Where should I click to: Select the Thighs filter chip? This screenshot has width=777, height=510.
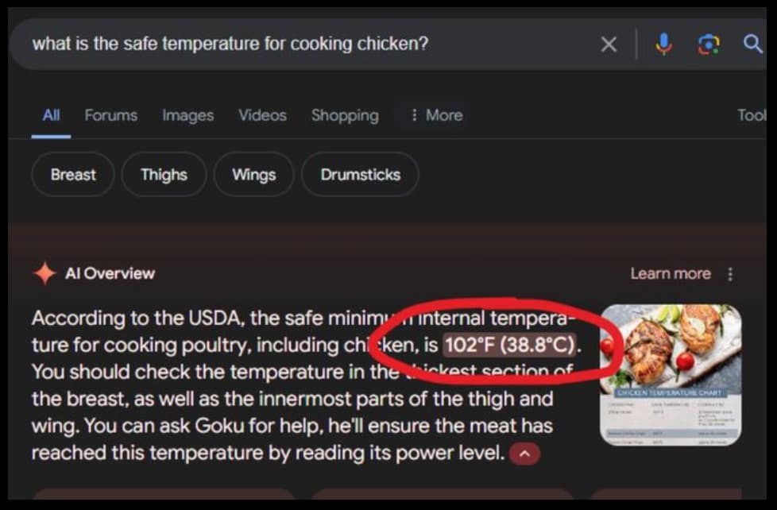point(164,175)
